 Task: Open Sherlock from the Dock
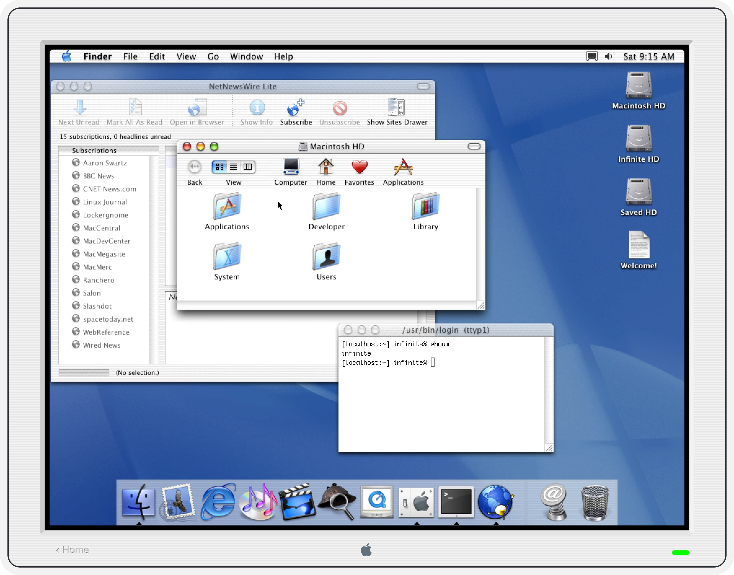[x=337, y=502]
